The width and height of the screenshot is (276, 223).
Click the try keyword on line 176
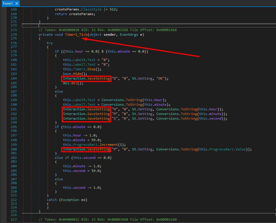pyautogui.click(x=50, y=43)
